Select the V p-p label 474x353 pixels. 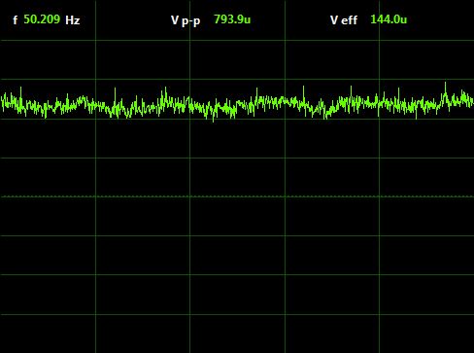pyautogui.click(x=186, y=20)
